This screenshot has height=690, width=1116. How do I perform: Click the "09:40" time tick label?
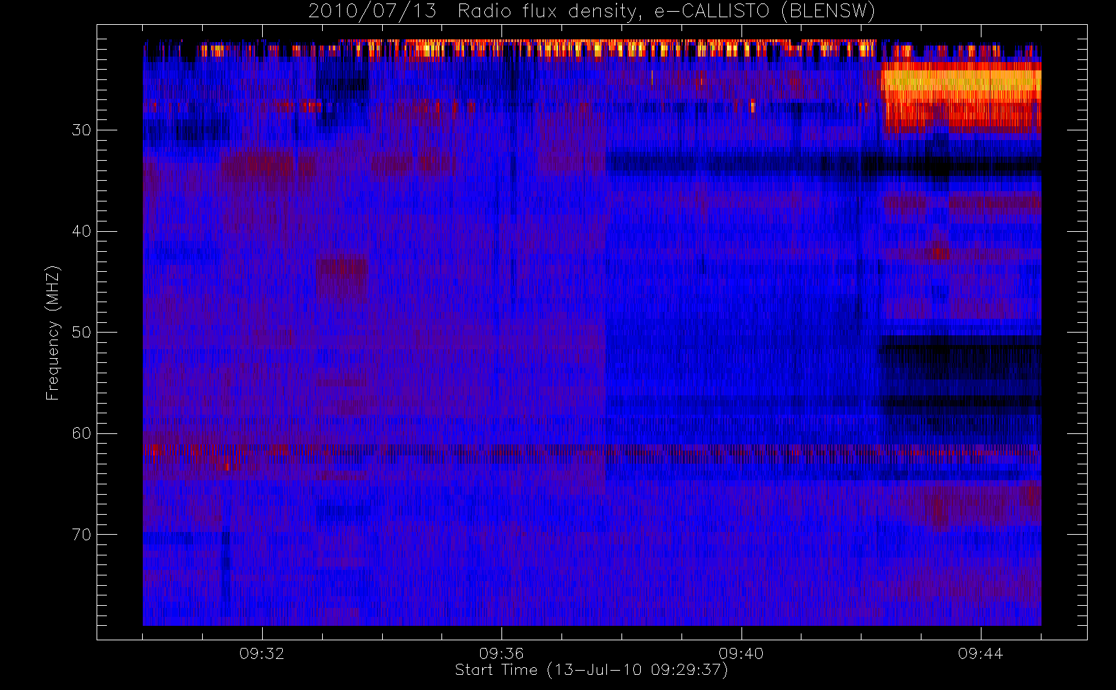pos(741,653)
